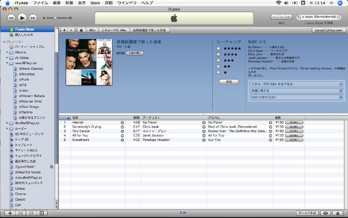Click arrow next to album Cut You

point(270,140)
